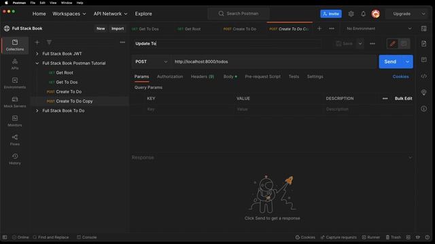Click the Save button

coord(345,43)
